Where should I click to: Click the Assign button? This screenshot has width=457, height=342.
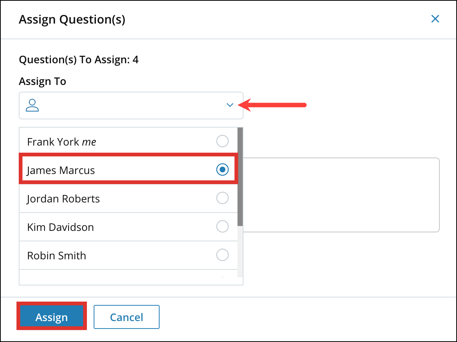(x=51, y=316)
